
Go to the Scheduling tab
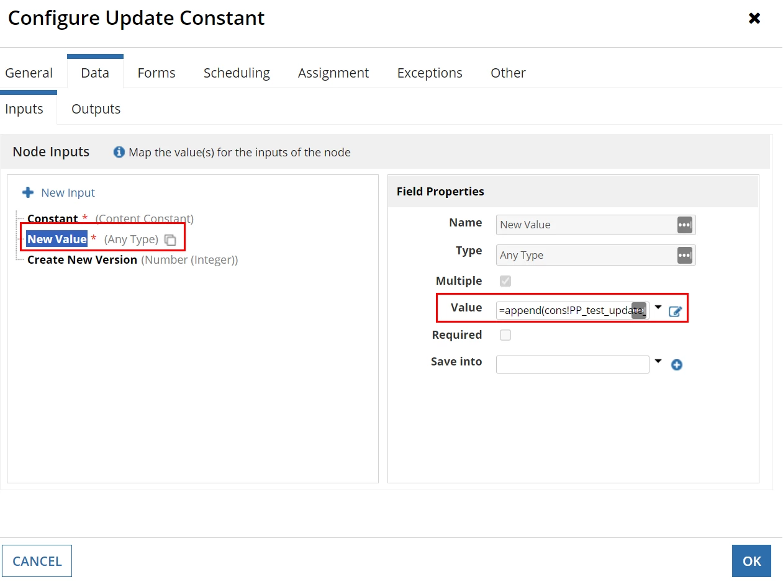pyautogui.click(x=237, y=73)
